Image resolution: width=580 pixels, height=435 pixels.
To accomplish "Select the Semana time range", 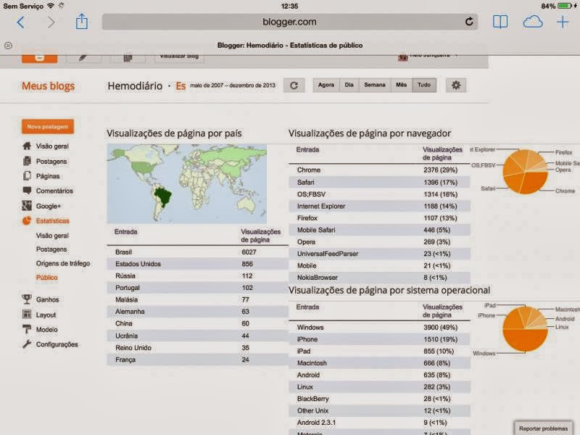I will pyautogui.click(x=375, y=85).
